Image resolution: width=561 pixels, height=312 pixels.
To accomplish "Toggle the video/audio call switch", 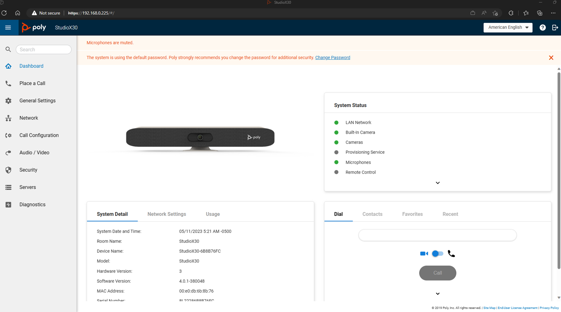I will [437, 254].
